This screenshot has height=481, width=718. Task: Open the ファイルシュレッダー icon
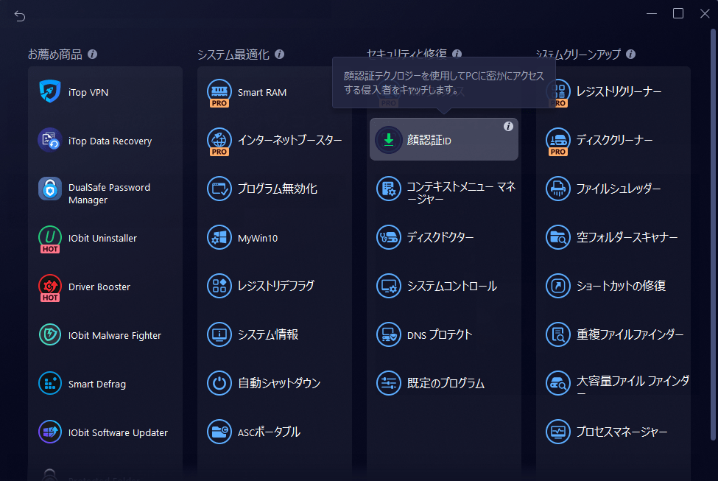point(558,189)
